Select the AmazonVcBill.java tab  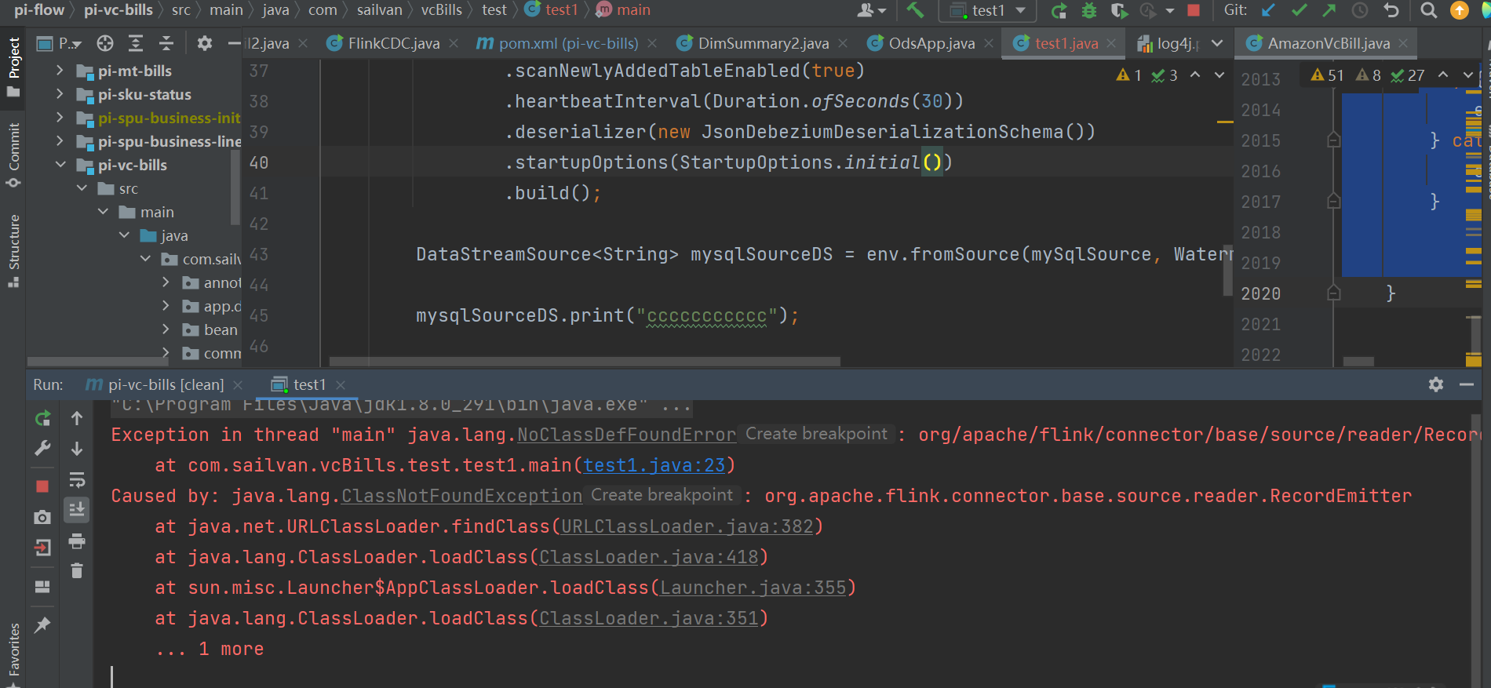coord(1328,43)
